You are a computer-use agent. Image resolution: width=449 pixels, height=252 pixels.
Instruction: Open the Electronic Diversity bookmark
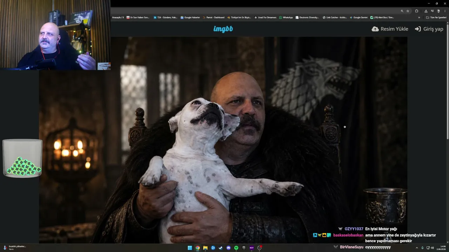click(x=307, y=17)
